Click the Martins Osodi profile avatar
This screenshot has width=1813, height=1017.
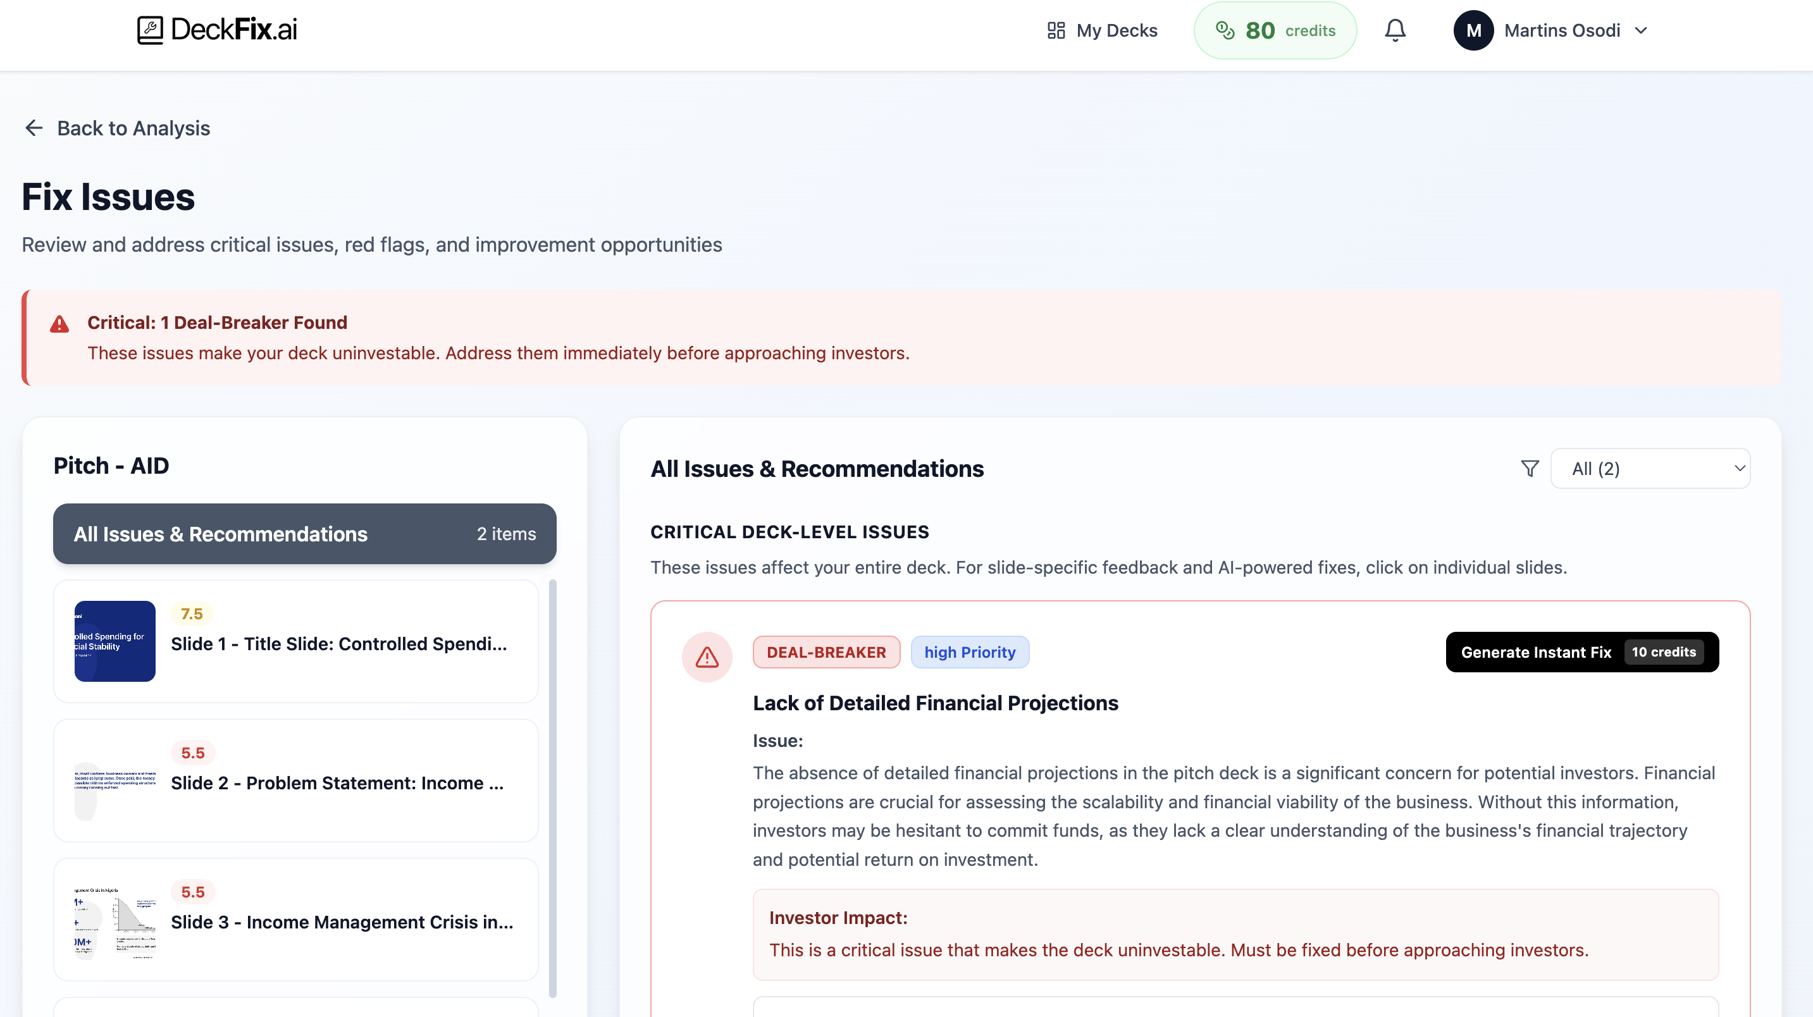click(1473, 30)
